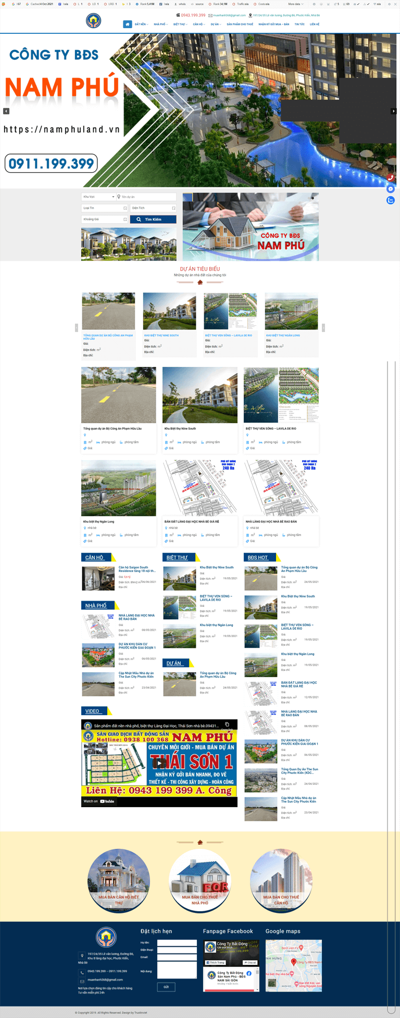Click Watch on YouTube badge

[x=99, y=801]
